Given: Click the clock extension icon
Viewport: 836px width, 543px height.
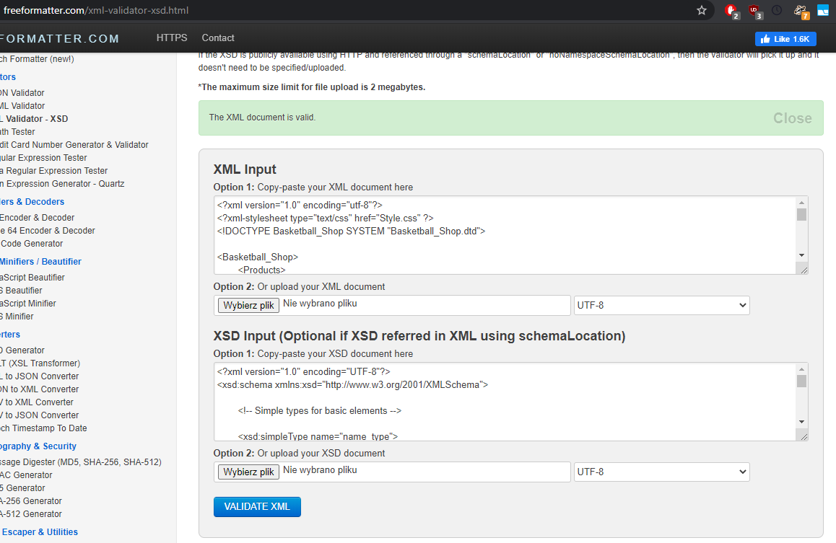Looking at the screenshot, I should (777, 10).
